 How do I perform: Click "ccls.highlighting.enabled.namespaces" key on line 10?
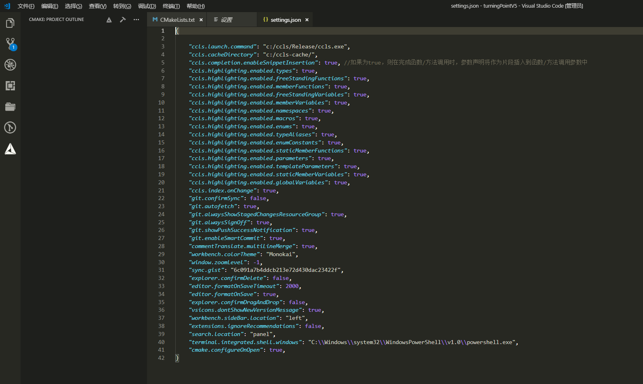[250, 111]
